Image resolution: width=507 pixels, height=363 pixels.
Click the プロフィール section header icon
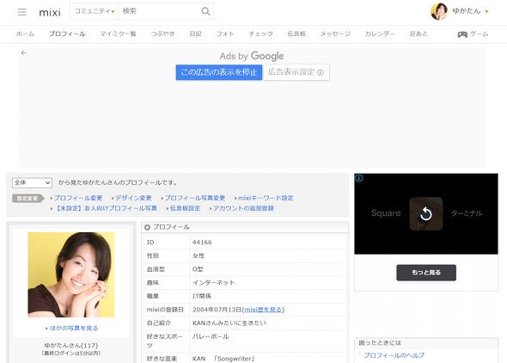click(x=148, y=227)
